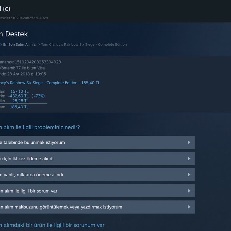Screen dimensions: 231x231
Task: Click the URL text ending in 1510294208253304028
Action: pos(24,18)
